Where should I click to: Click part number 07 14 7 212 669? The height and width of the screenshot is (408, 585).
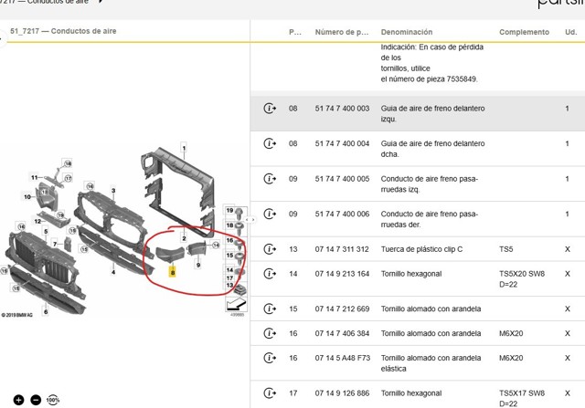point(342,309)
